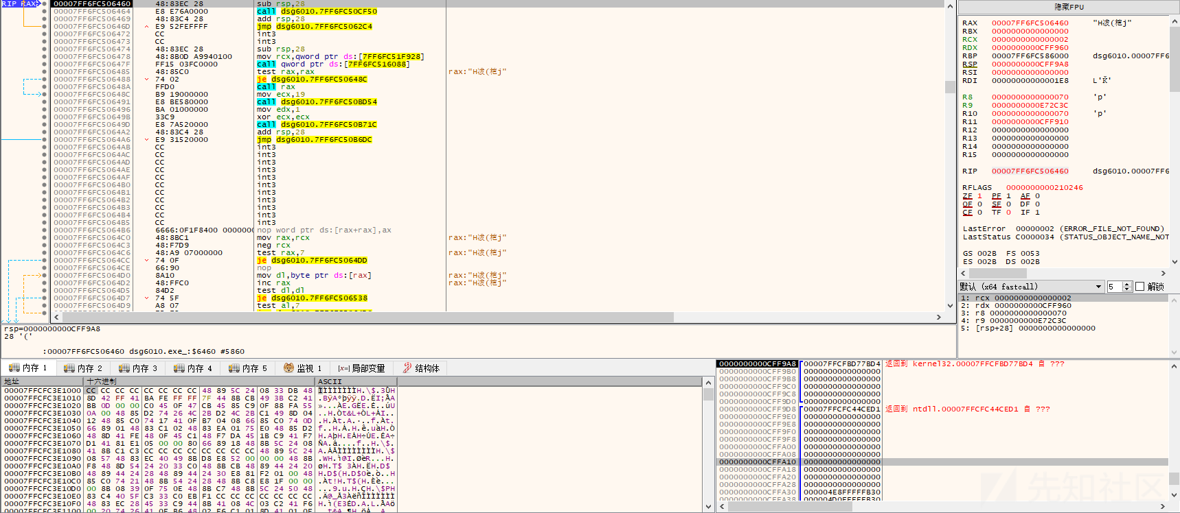Toggle breakpoint dot beside address 00007FF6FC506474
The height and width of the screenshot is (513, 1180).
click(x=45, y=49)
